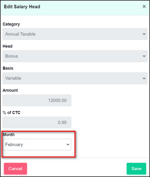This screenshot has height=177, width=150.
Task: Cancel editing the salary head
Action: click(x=15, y=169)
